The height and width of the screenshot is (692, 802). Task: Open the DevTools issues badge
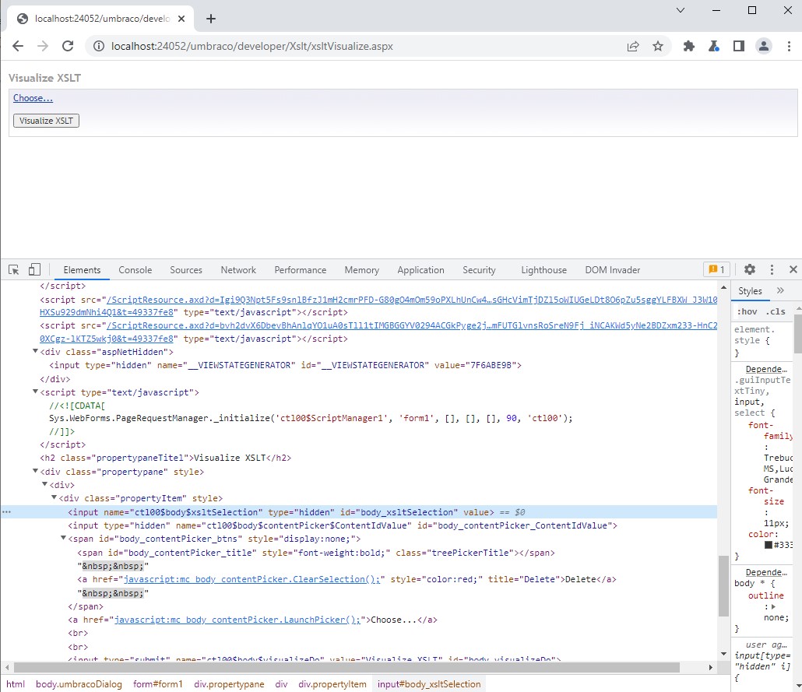pos(716,269)
